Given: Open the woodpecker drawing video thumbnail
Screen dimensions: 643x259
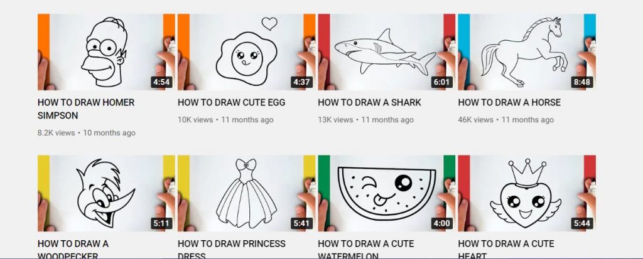Looking at the screenshot, I should (x=106, y=193).
